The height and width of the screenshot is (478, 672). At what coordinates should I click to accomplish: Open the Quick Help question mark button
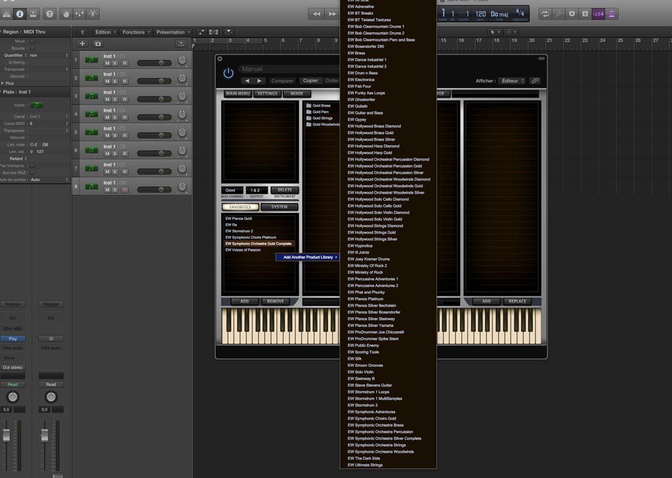pyautogui.click(x=50, y=14)
